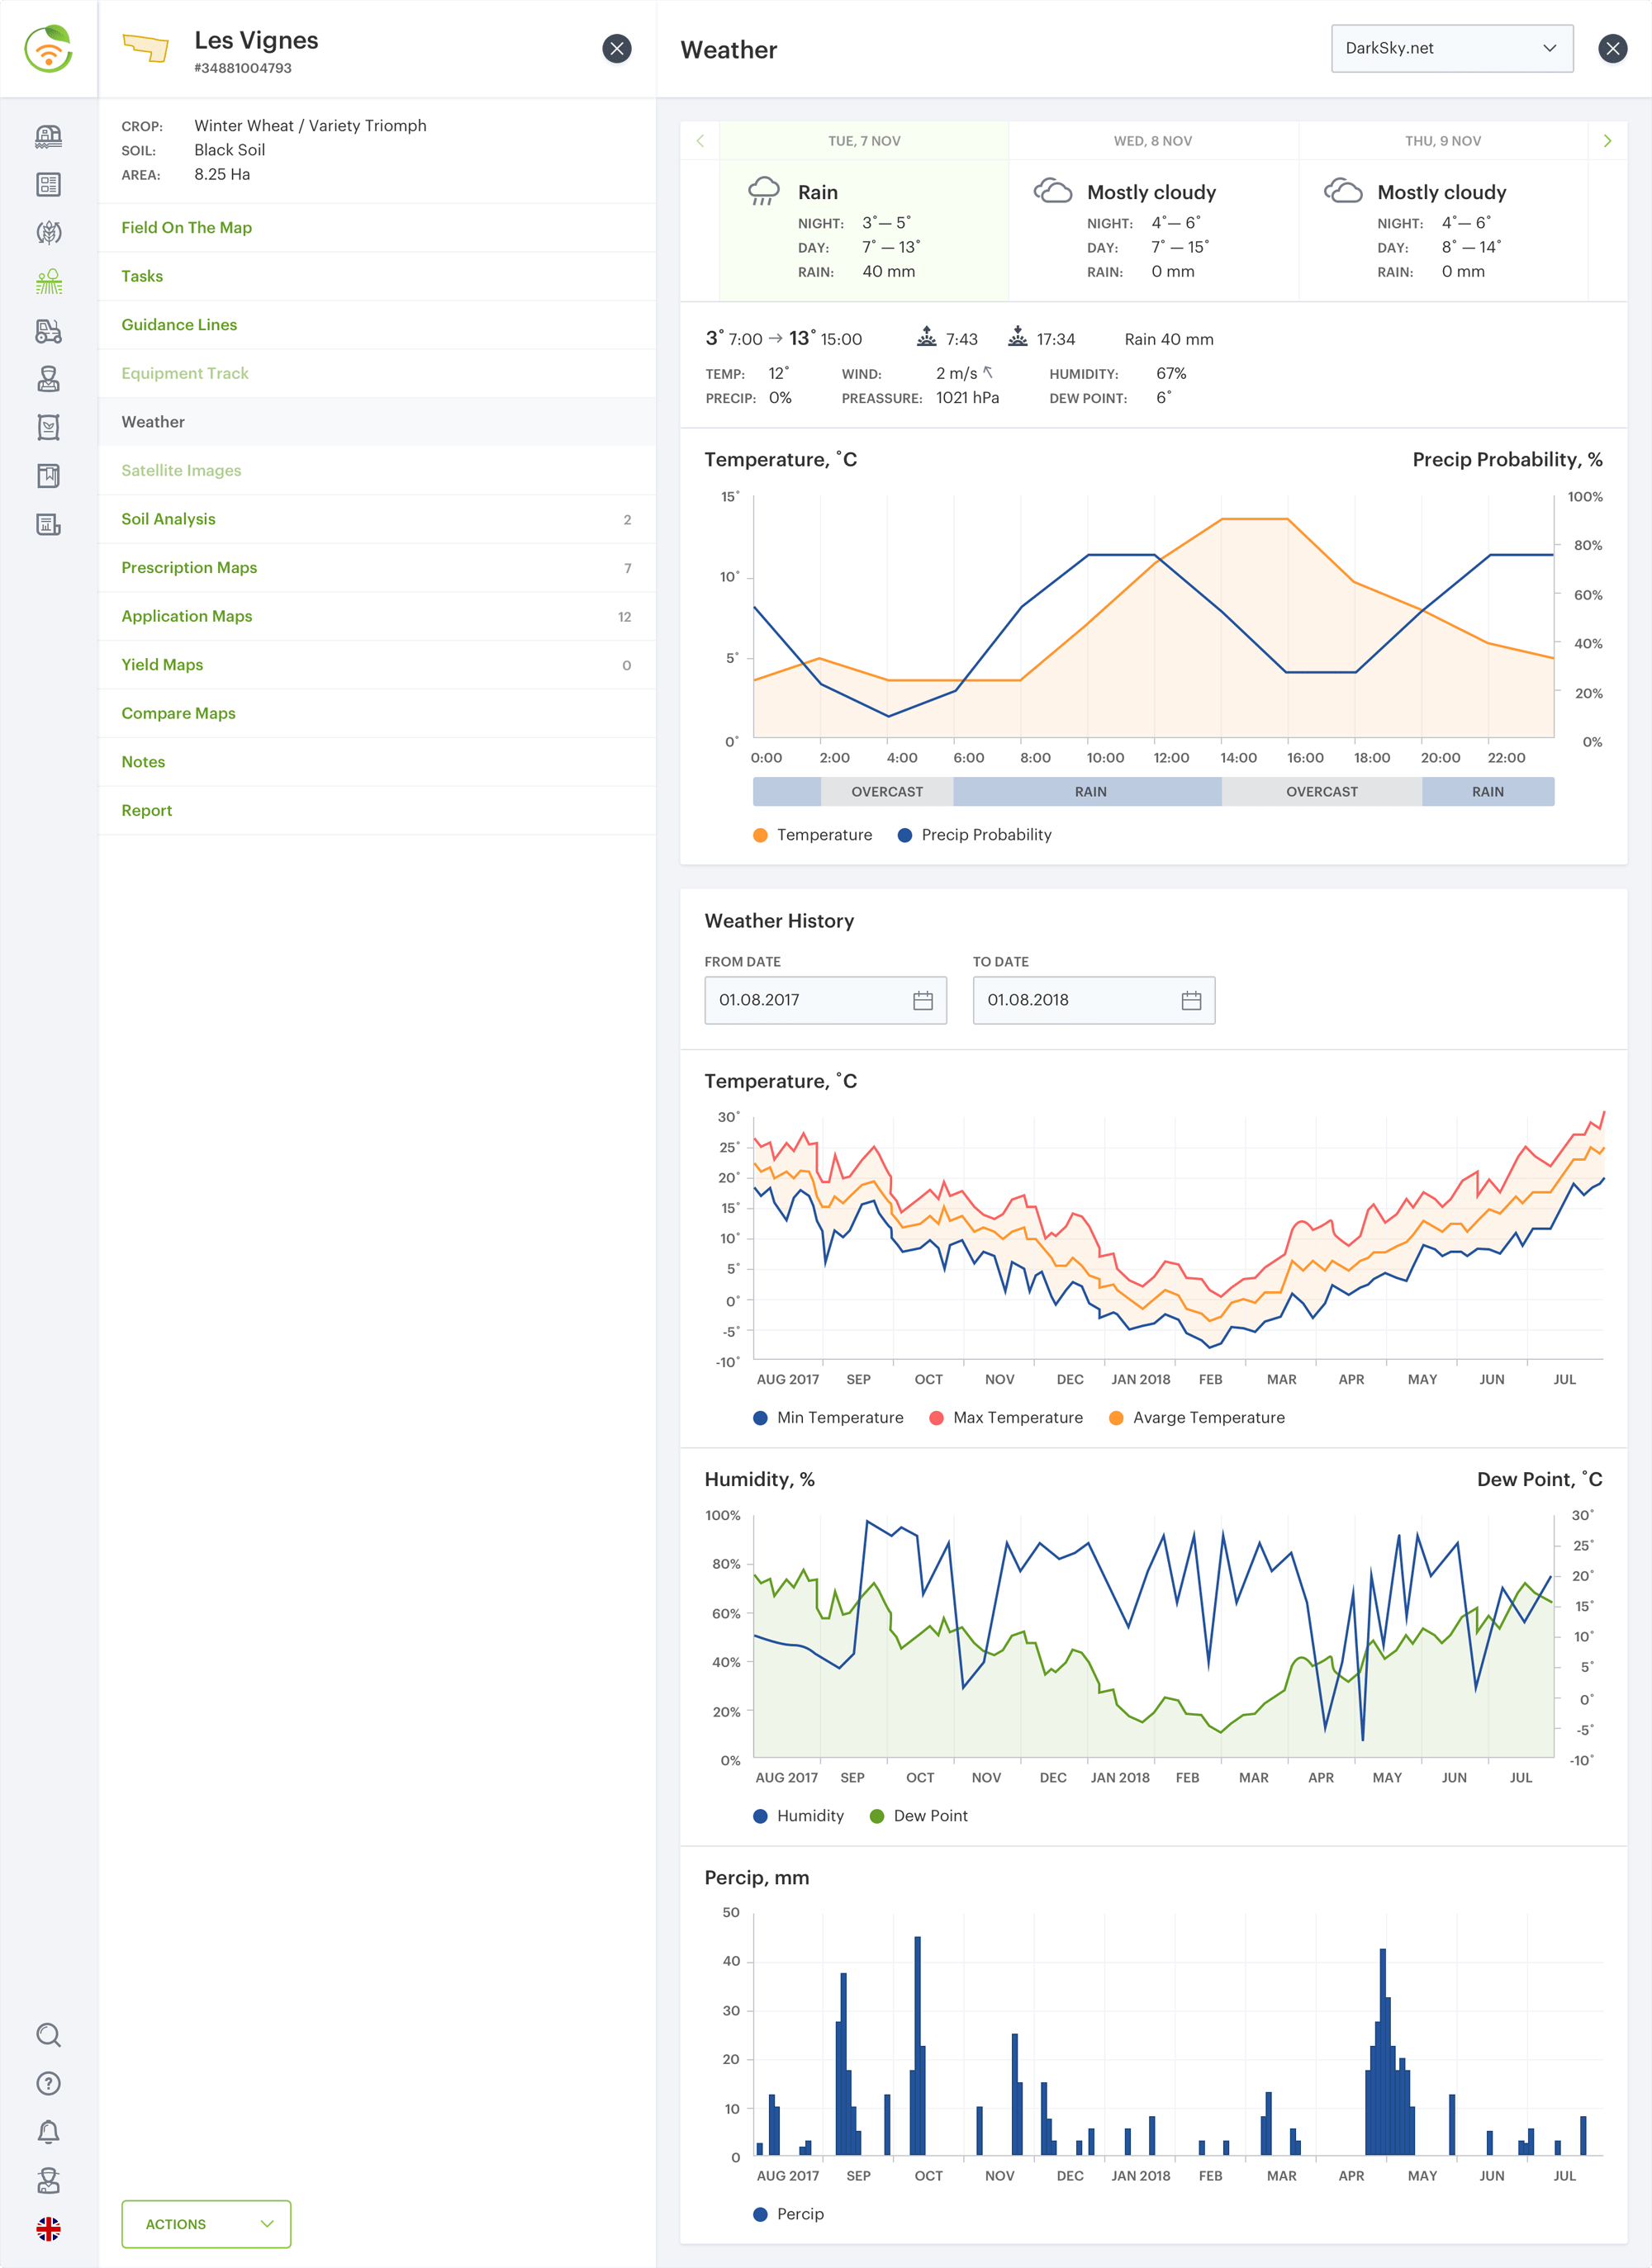The height and width of the screenshot is (2268, 1652).
Task: Open the From Date calendar icon
Action: [x=923, y=1000]
